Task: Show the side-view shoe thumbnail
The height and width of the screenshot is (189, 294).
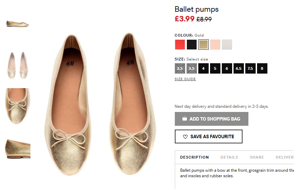Action: 18,24
